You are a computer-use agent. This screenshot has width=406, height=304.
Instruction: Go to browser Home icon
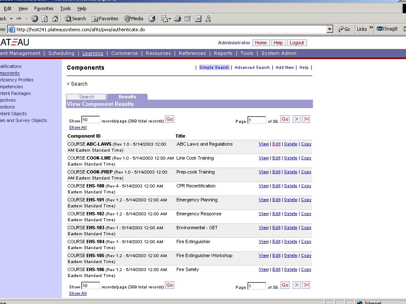(55, 19)
